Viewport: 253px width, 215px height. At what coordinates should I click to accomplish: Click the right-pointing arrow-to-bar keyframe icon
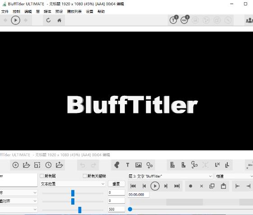pyautogui.click(x=248, y=186)
